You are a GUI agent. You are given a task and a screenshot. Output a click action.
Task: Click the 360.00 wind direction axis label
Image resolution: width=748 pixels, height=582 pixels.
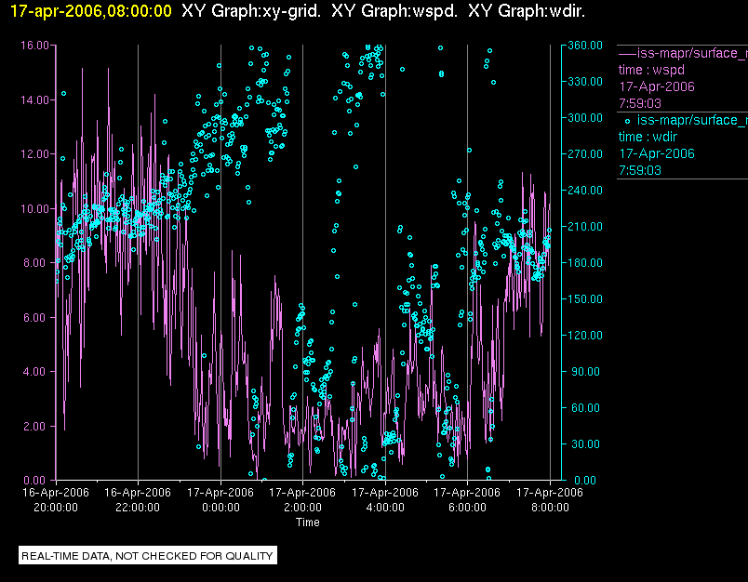pyautogui.click(x=585, y=46)
